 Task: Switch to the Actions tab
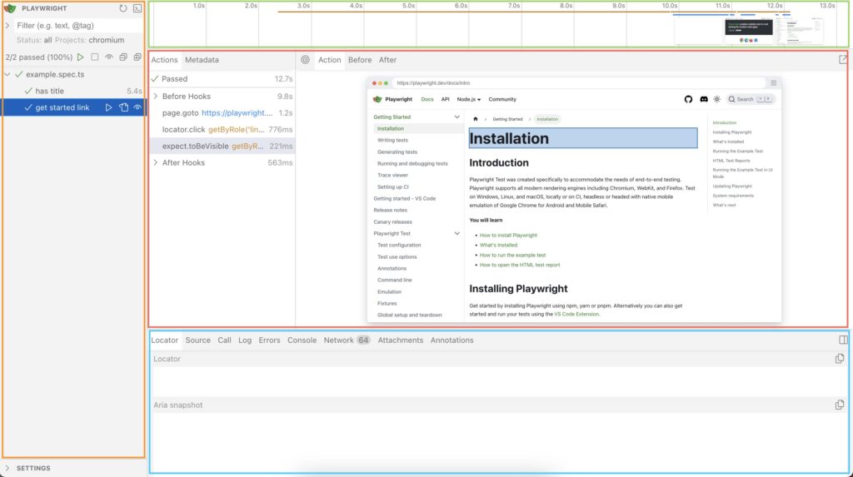[x=164, y=60]
